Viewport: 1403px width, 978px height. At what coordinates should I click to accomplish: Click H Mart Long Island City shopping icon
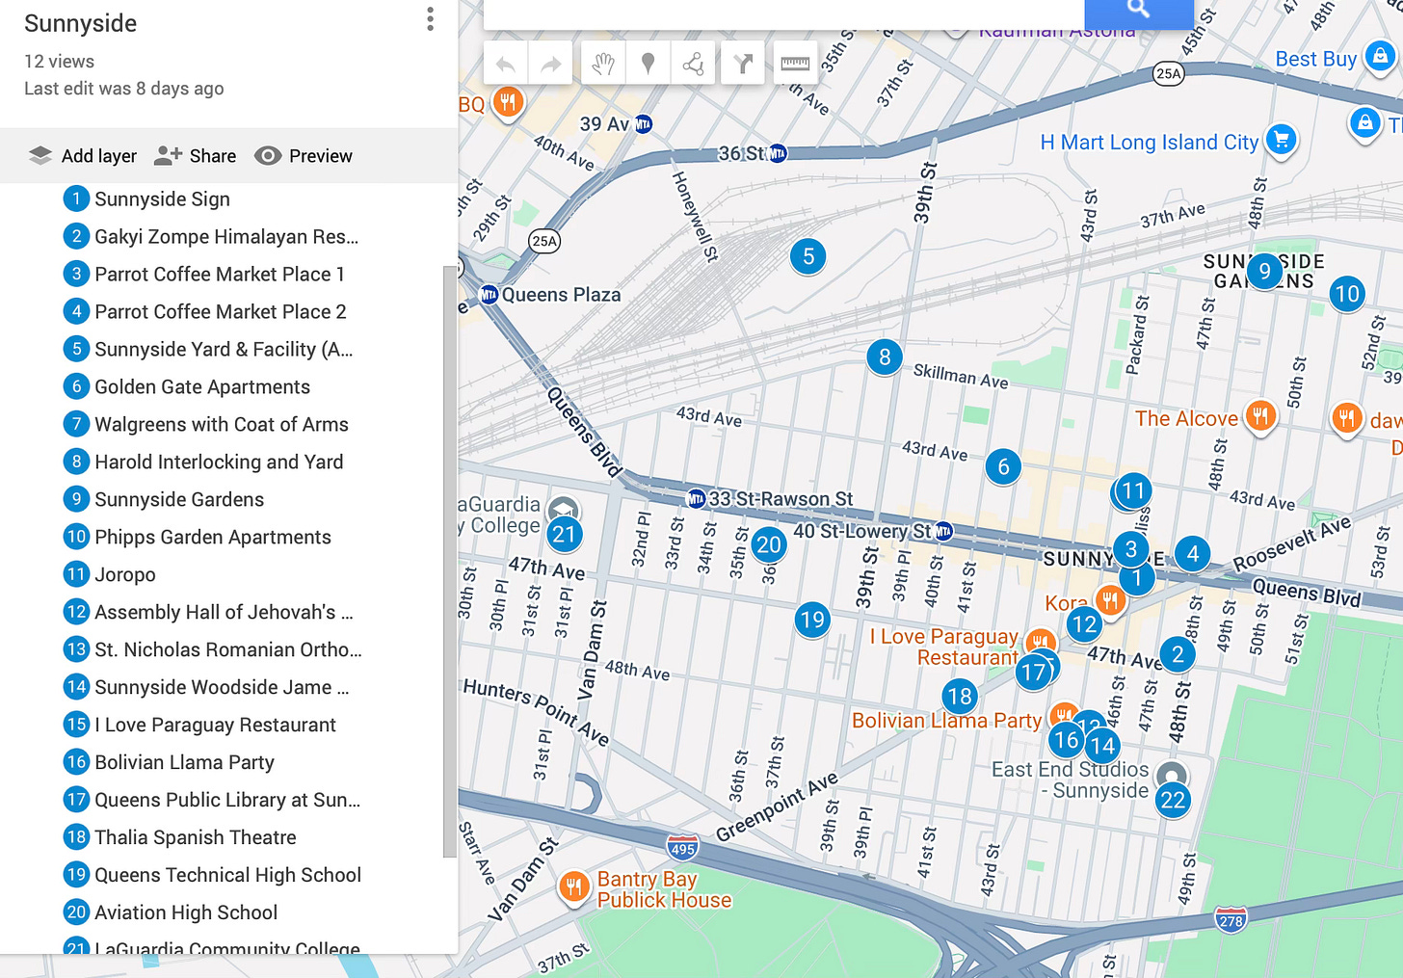tap(1282, 141)
